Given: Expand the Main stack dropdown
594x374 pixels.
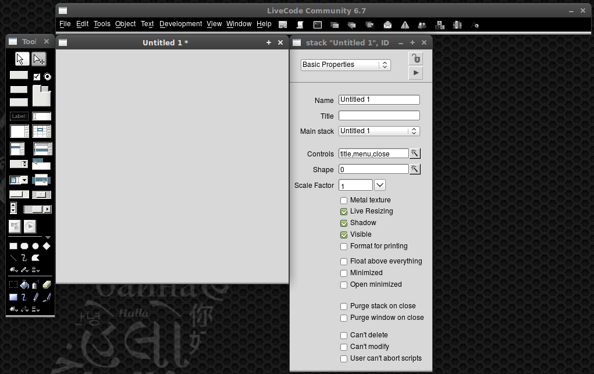Looking at the screenshot, I should click(x=379, y=131).
